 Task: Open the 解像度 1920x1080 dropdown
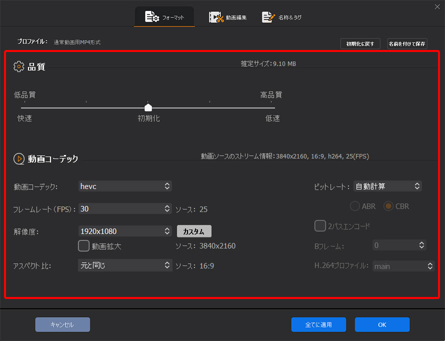tap(125, 231)
